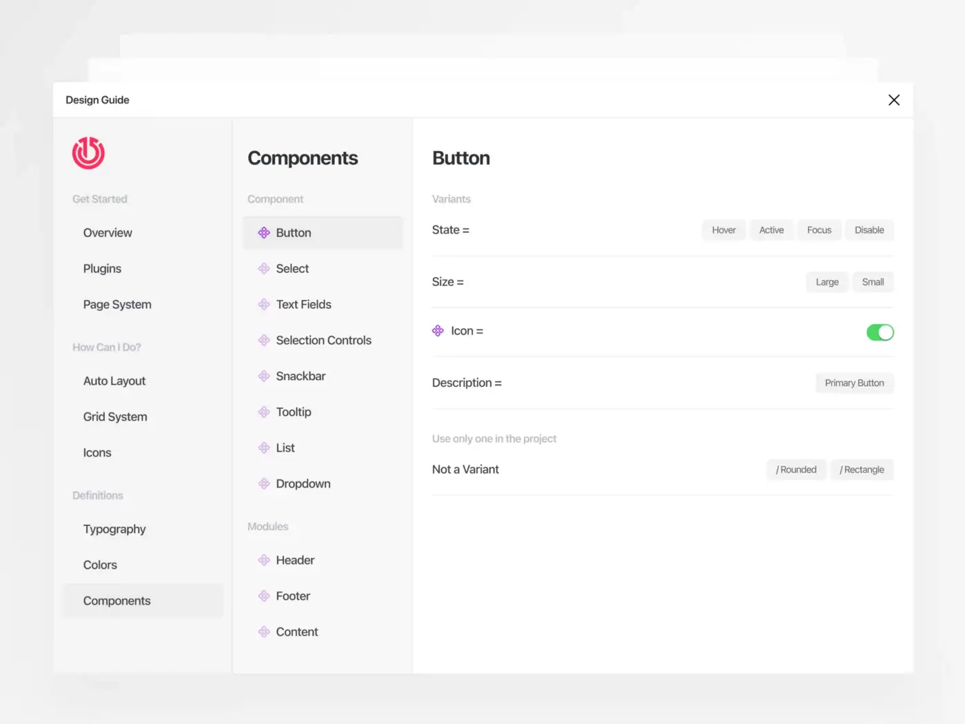Select Large size option
Screen dimensions: 965x724
827,282
